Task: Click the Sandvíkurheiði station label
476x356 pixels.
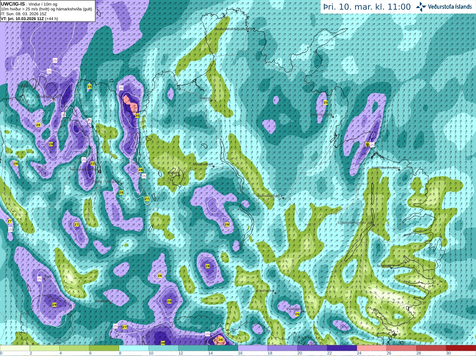Action: (321, 114)
